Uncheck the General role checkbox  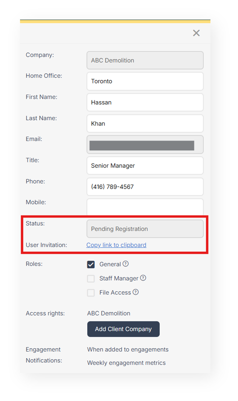point(91,264)
